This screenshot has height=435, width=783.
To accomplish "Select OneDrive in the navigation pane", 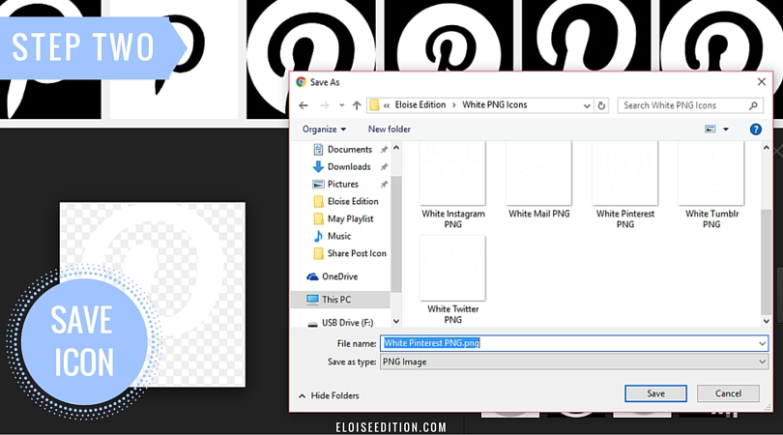I will click(x=339, y=276).
